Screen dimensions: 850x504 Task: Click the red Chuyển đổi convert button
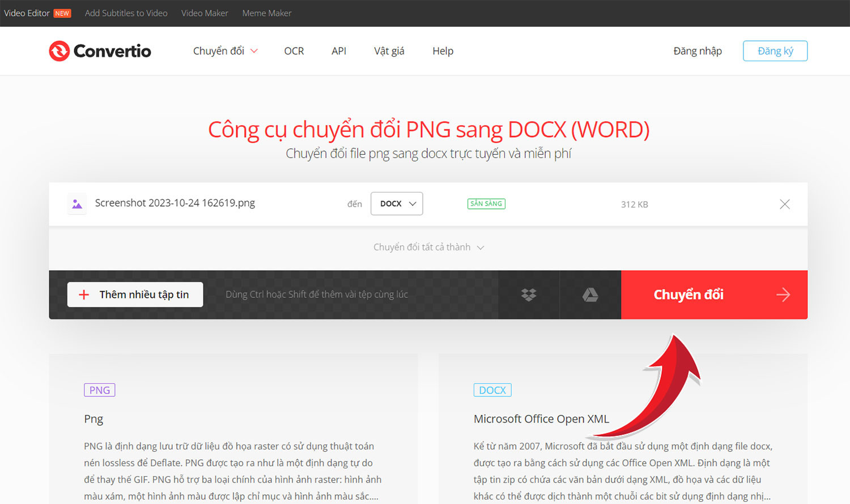714,294
